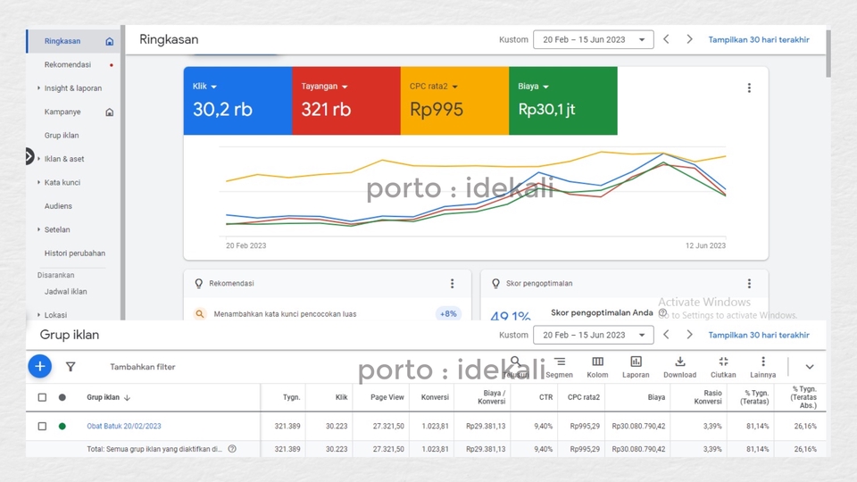
Task: Sort by CTR column header
Action: tap(546, 397)
